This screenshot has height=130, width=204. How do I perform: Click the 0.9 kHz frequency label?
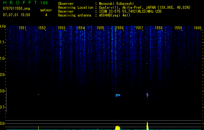coord(3,75)
